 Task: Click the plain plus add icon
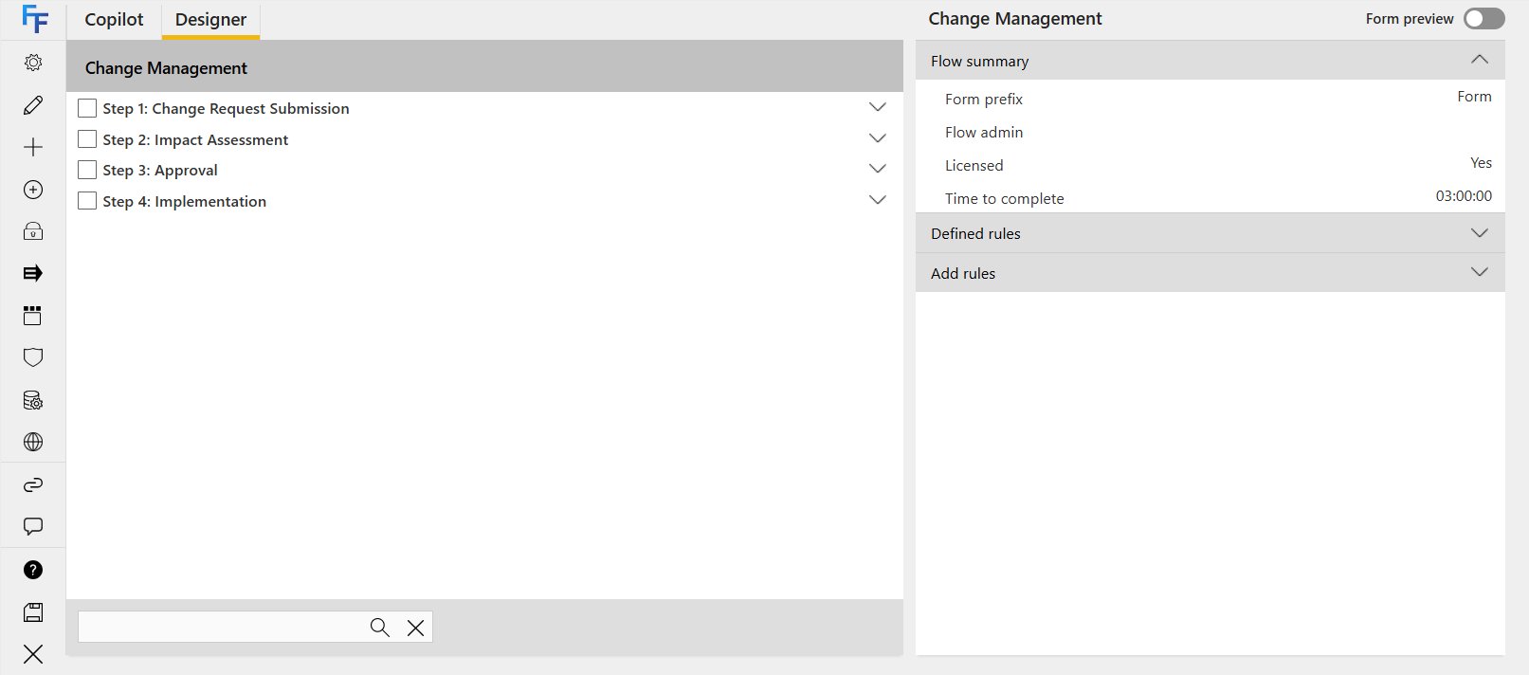coord(33,147)
